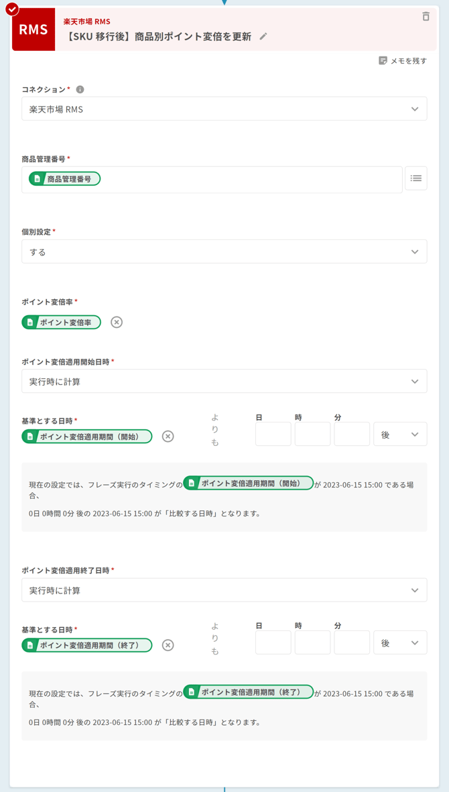449x792 pixels.
Task: Click the first 時 input field
Action: (x=312, y=434)
